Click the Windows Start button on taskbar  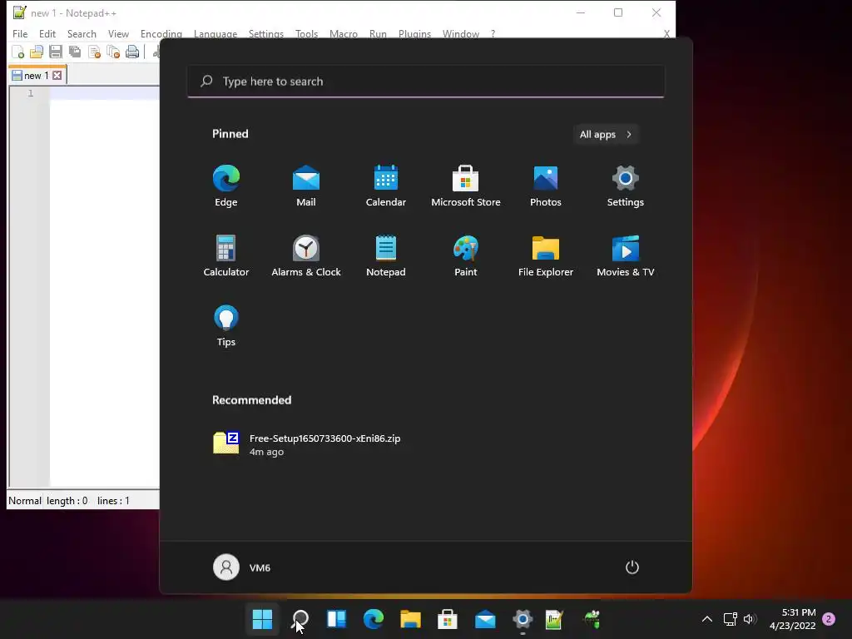pos(262,619)
